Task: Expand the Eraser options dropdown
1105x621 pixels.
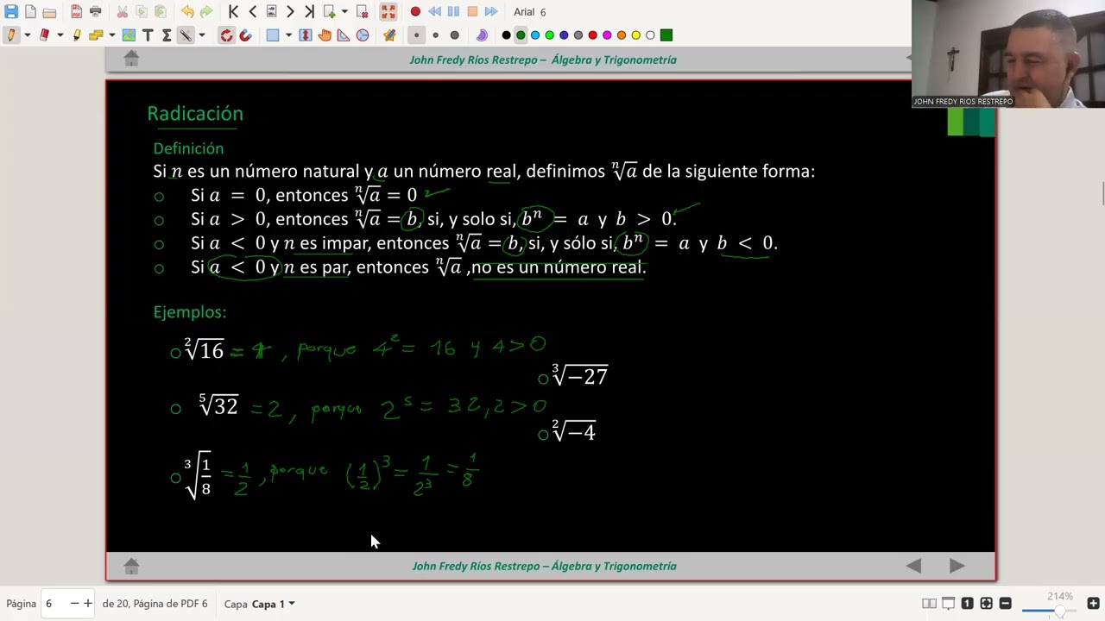Action: tap(60, 35)
